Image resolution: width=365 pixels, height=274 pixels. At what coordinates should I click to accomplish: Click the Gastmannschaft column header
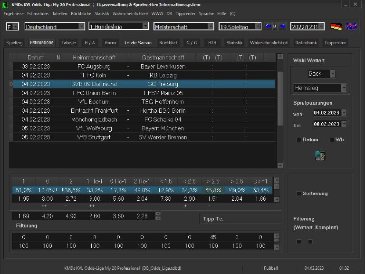coord(163,58)
